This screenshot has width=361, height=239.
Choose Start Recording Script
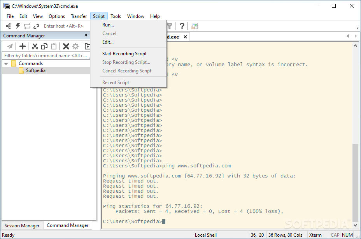tap(128, 54)
